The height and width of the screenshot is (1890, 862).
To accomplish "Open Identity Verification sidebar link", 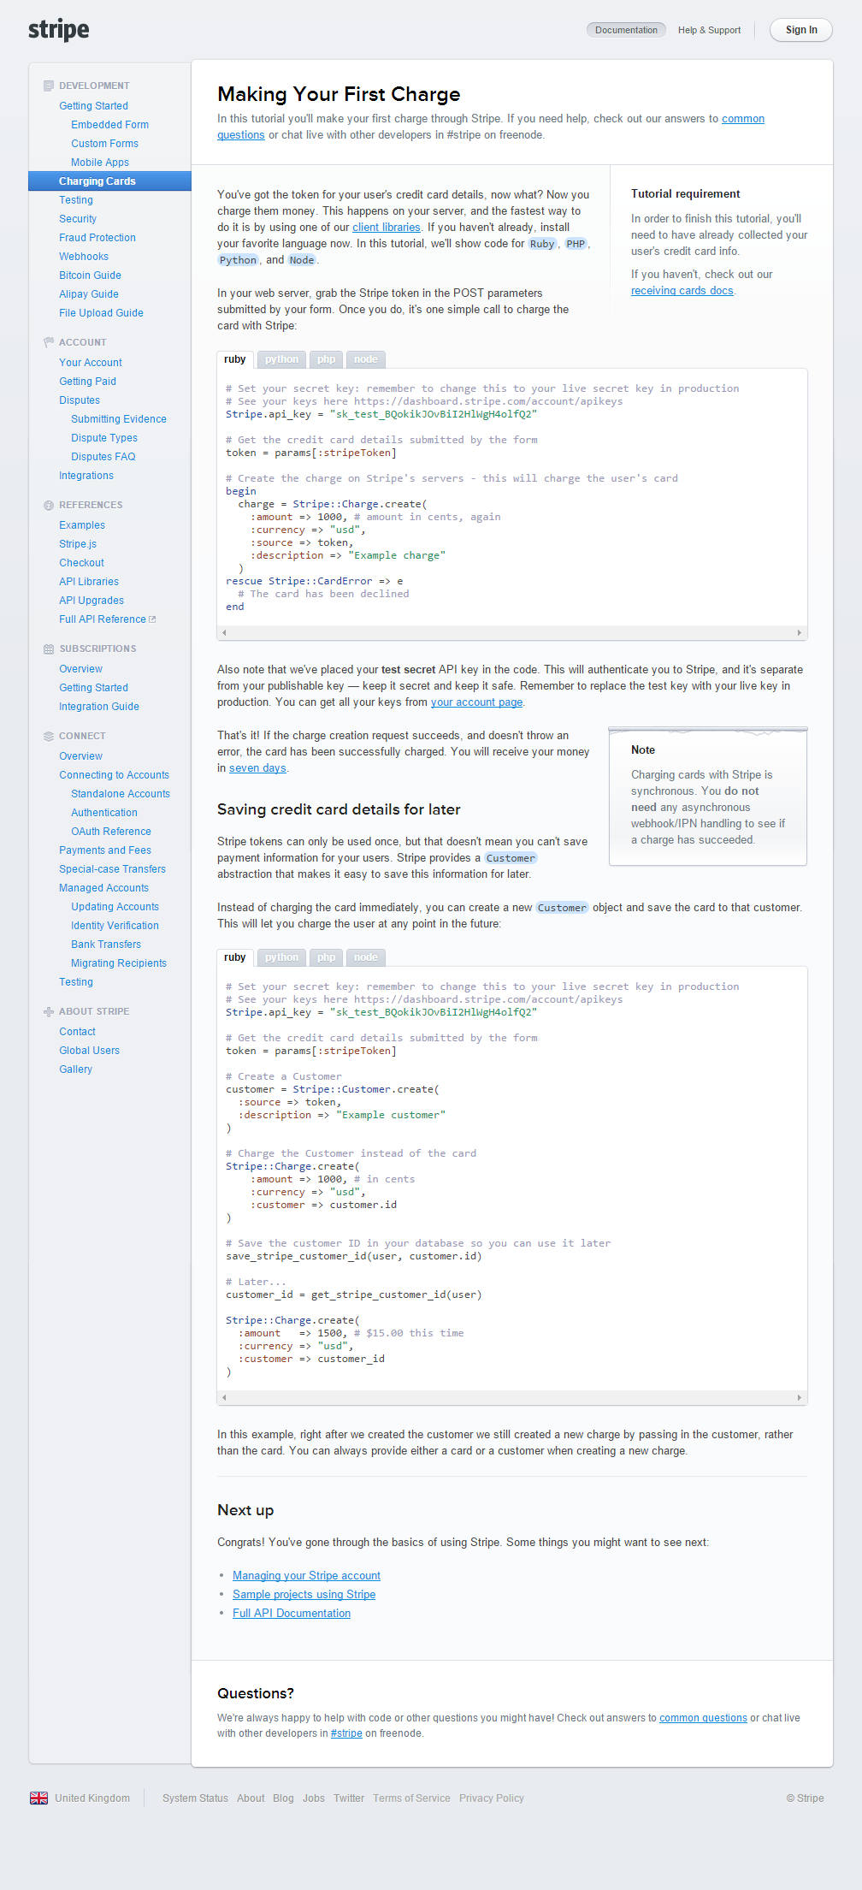I will click(x=115, y=926).
